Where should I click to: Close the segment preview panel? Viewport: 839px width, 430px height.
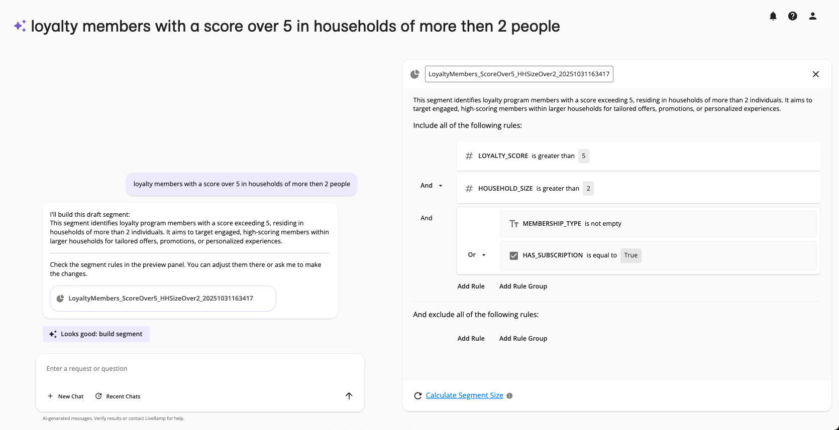point(816,74)
